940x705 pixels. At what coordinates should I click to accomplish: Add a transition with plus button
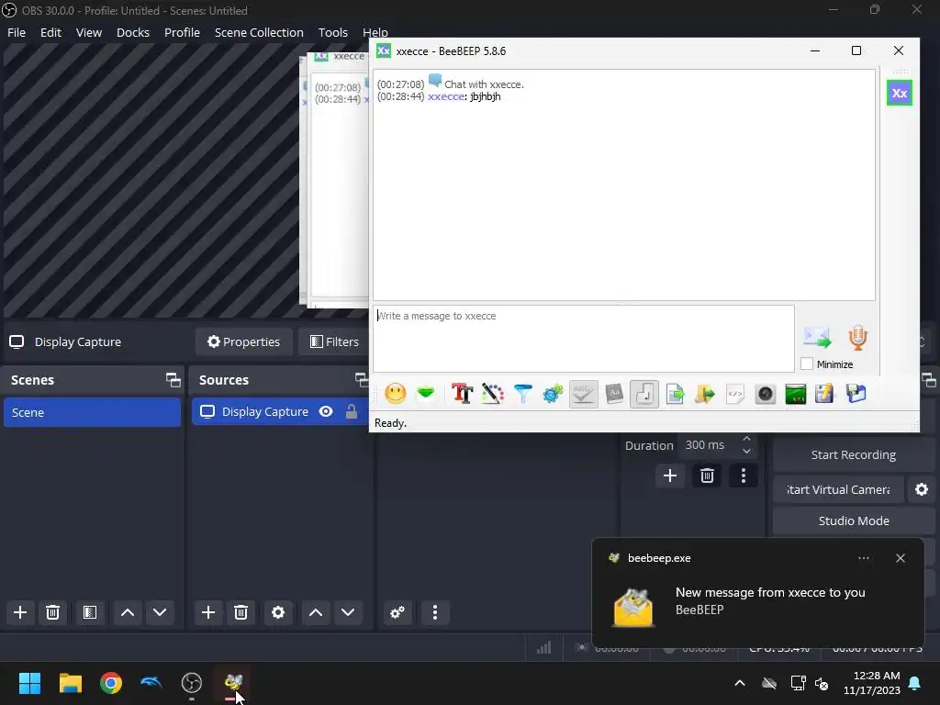pyautogui.click(x=670, y=476)
